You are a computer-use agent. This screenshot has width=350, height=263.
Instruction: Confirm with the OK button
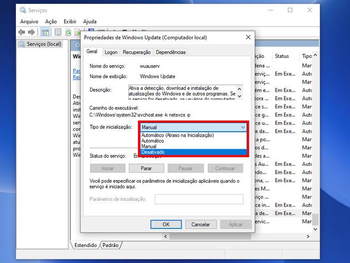click(x=166, y=224)
